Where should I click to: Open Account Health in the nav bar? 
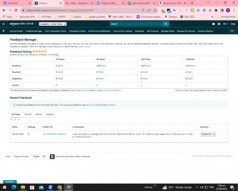pyautogui.click(x=16, y=31)
